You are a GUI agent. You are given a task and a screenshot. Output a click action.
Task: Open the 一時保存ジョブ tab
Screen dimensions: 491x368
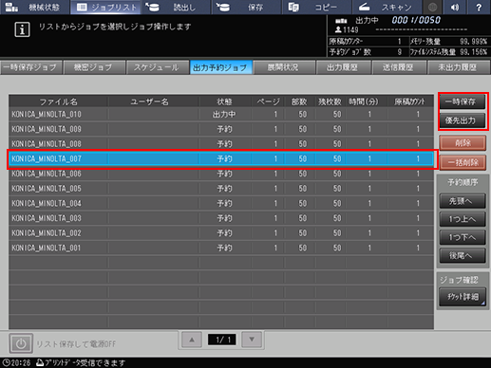(x=30, y=67)
